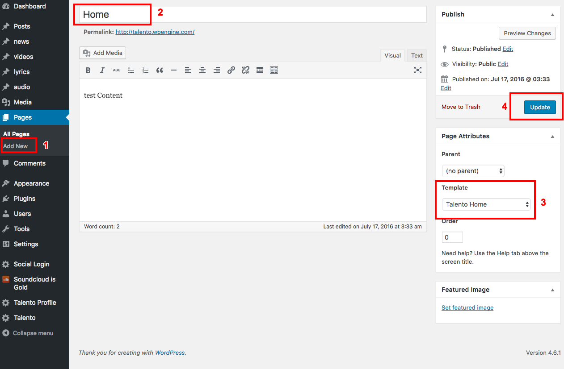Switch to the Text editor tab
564x369 pixels.
417,56
